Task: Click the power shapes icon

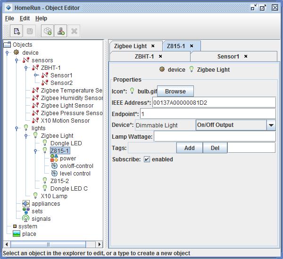Action: coord(54,158)
